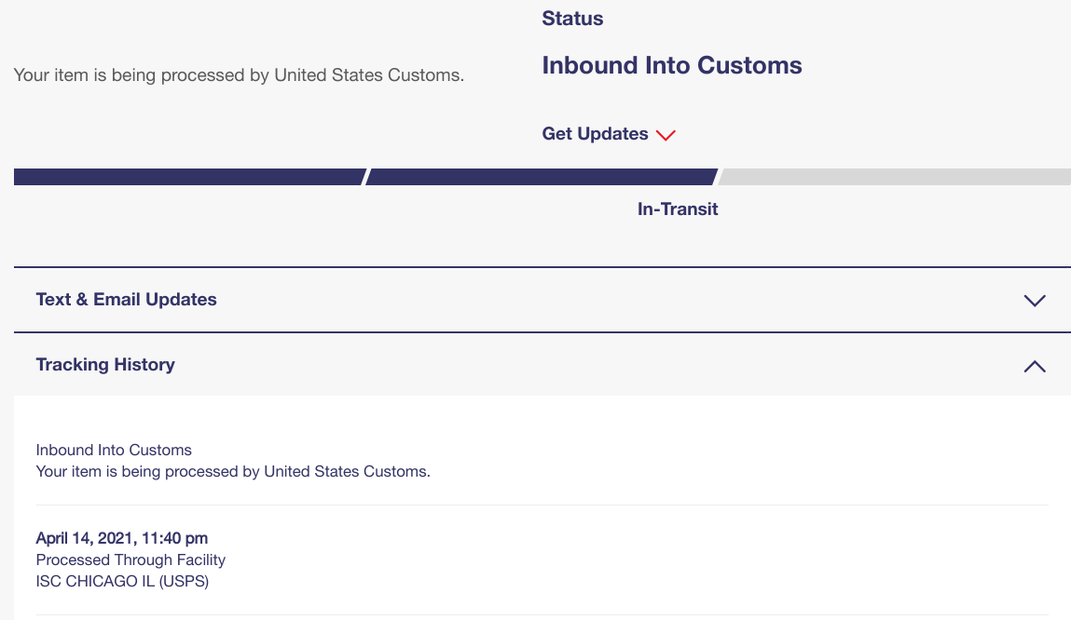The width and height of the screenshot is (1071, 620).
Task: Click the Status heading text
Action: coord(571,18)
